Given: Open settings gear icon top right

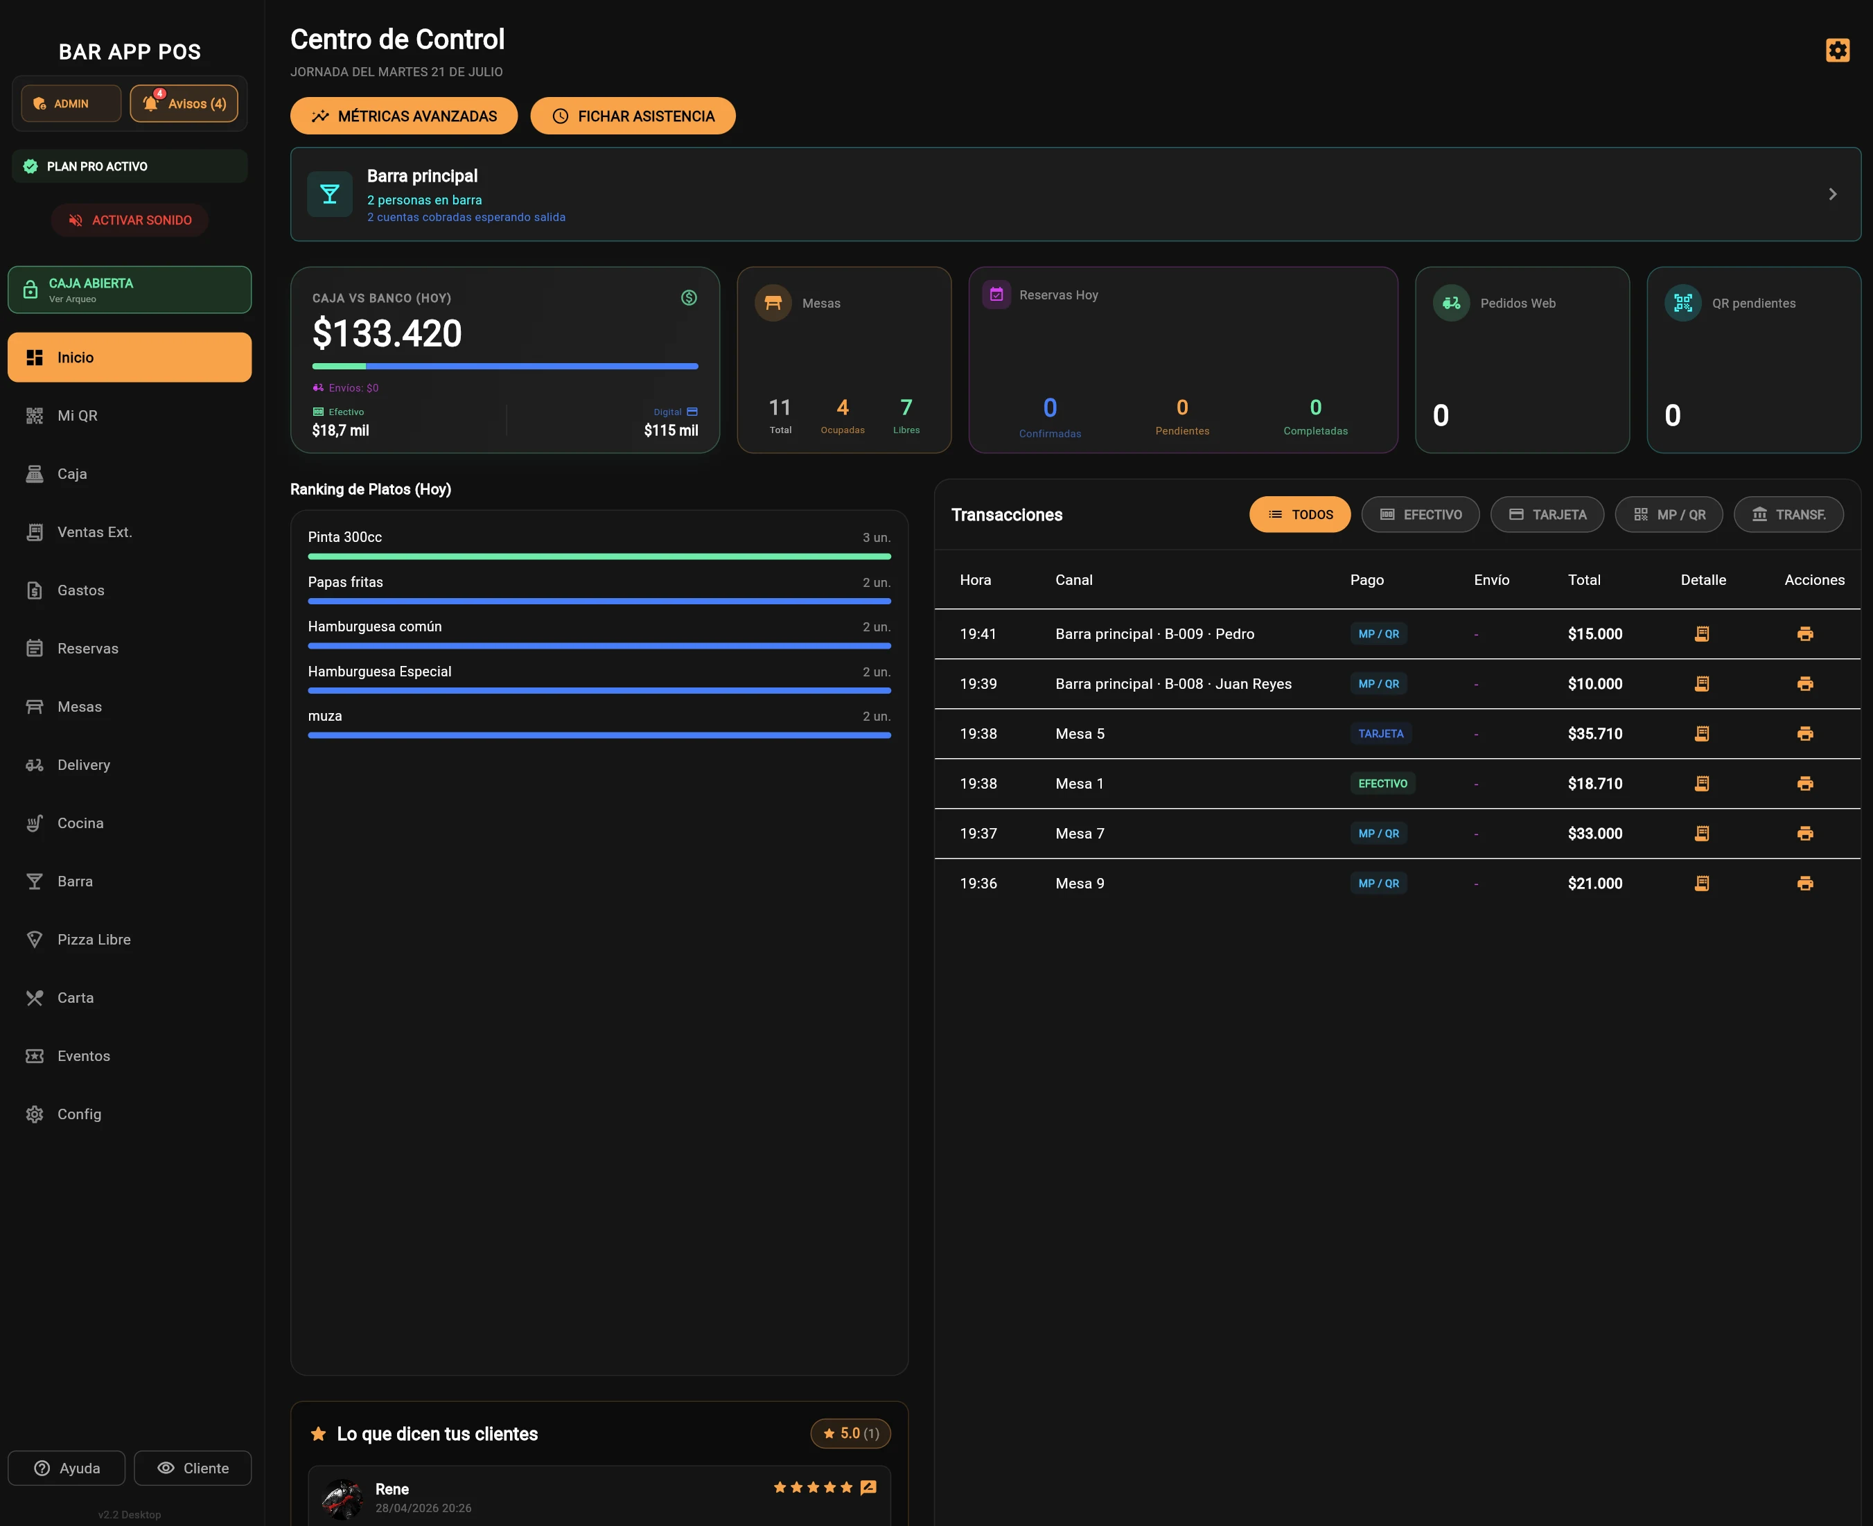Looking at the screenshot, I should 1837,50.
